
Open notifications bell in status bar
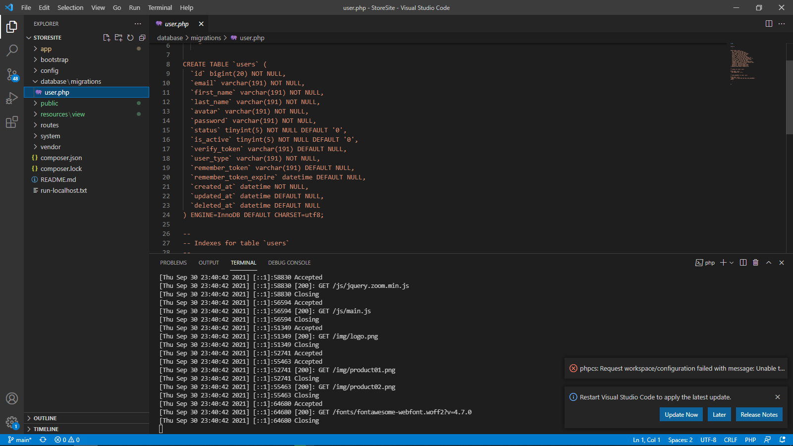coord(783,440)
